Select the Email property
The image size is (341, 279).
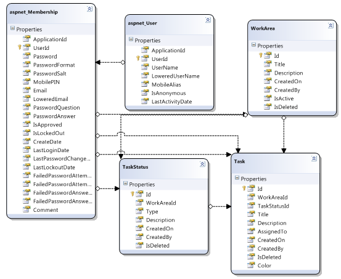click(40, 91)
